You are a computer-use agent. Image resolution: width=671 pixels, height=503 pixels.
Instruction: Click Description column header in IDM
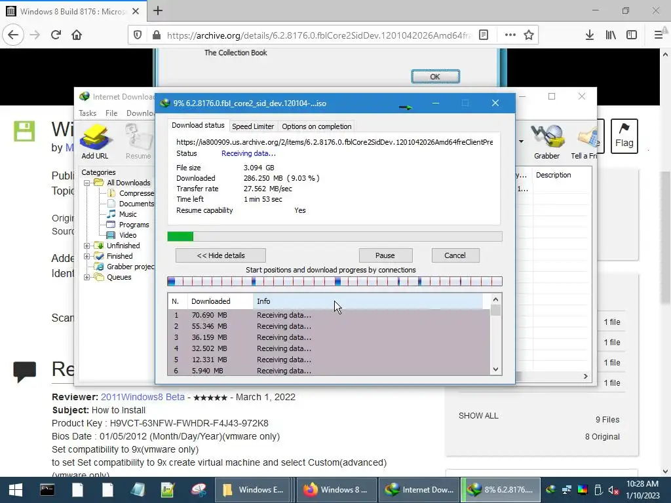[562, 175]
